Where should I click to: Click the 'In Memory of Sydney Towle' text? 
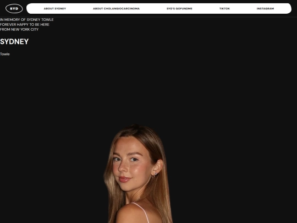(x=27, y=19)
